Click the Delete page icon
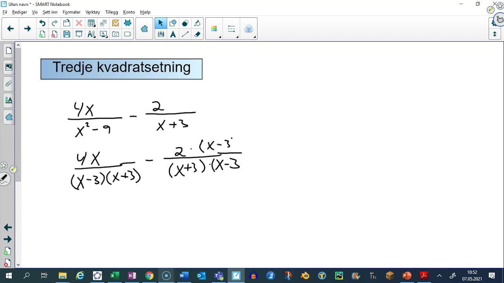504x283 pixels. [54, 34]
